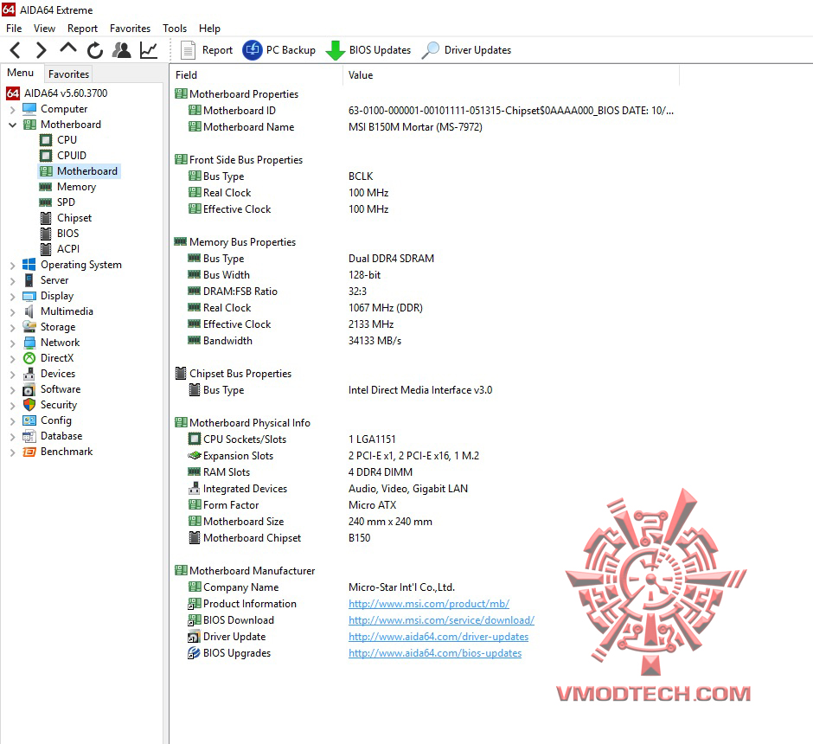Open the Help menu
Viewport: 813px width, 744px height.
point(209,29)
